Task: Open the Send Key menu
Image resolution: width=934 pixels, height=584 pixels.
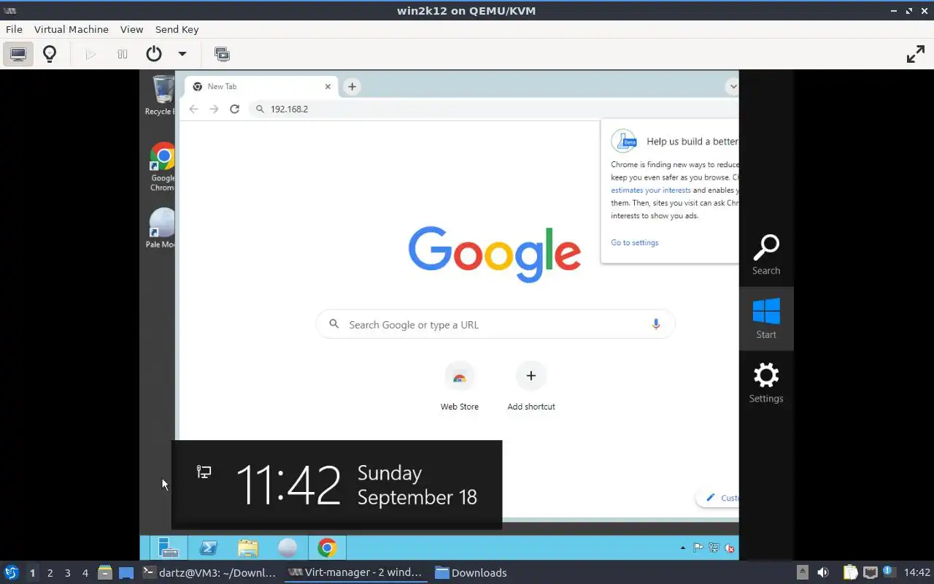Action: tap(177, 29)
